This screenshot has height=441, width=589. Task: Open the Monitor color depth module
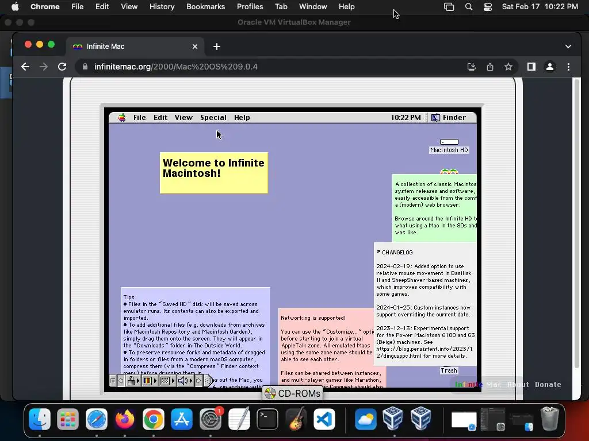point(147,381)
